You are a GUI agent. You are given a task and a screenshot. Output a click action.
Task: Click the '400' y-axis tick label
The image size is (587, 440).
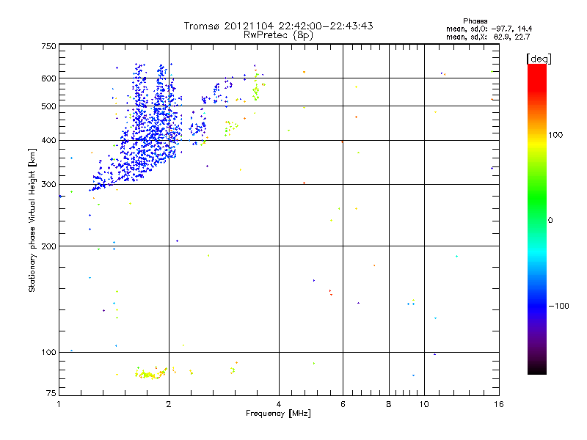(48, 141)
